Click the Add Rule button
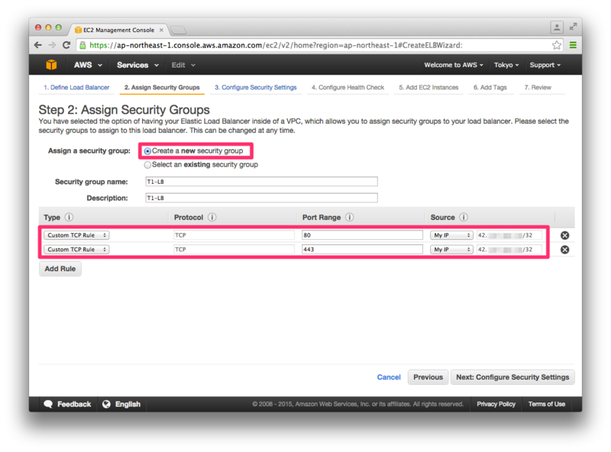 (x=60, y=269)
